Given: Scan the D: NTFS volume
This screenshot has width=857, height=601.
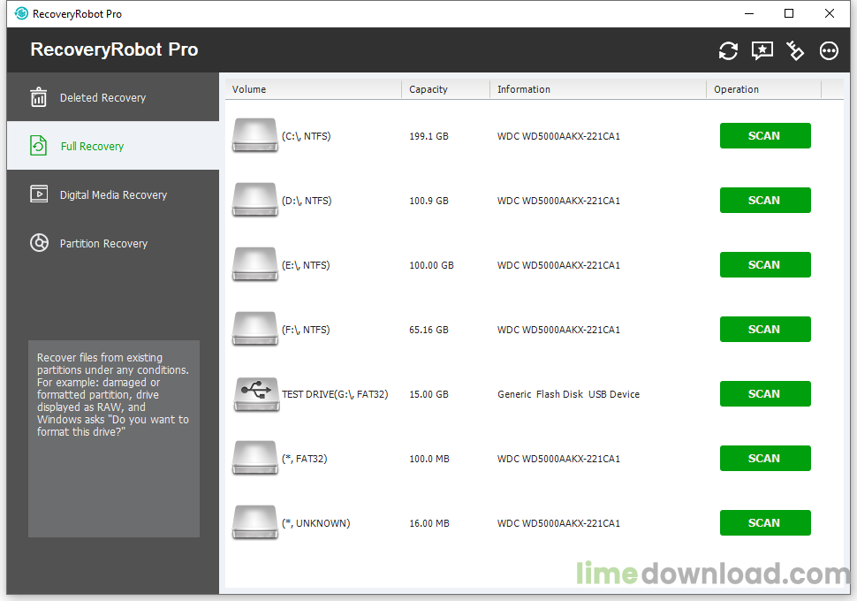Looking at the screenshot, I should pyautogui.click(x=764, y=200).
